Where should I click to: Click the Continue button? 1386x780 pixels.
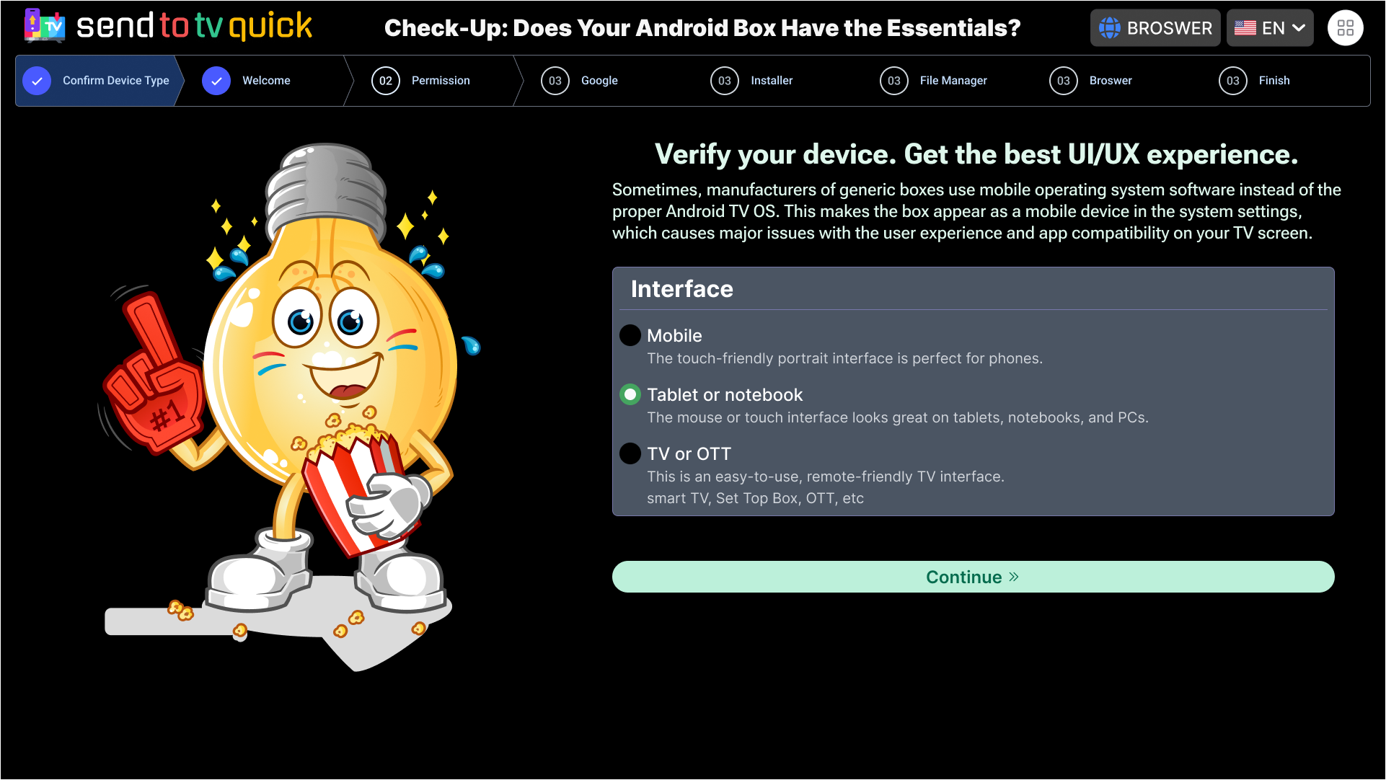973,577
